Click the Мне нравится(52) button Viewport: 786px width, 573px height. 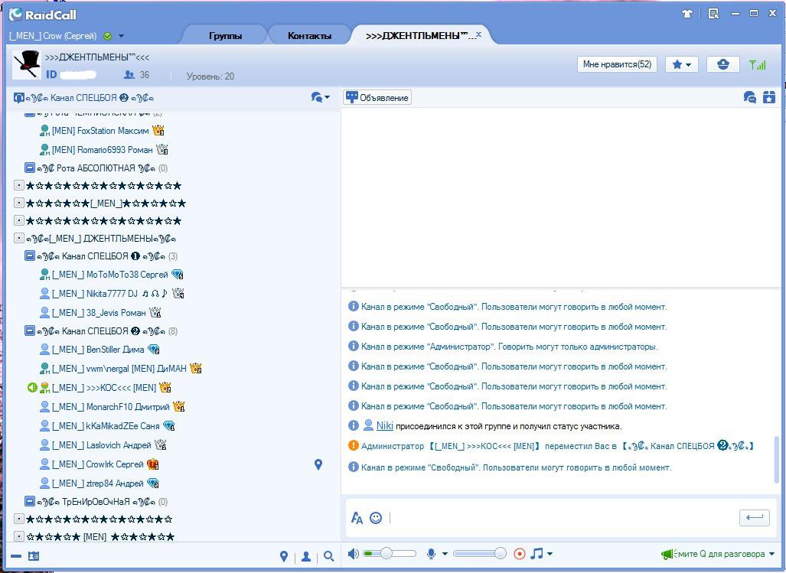pos(617,64)
